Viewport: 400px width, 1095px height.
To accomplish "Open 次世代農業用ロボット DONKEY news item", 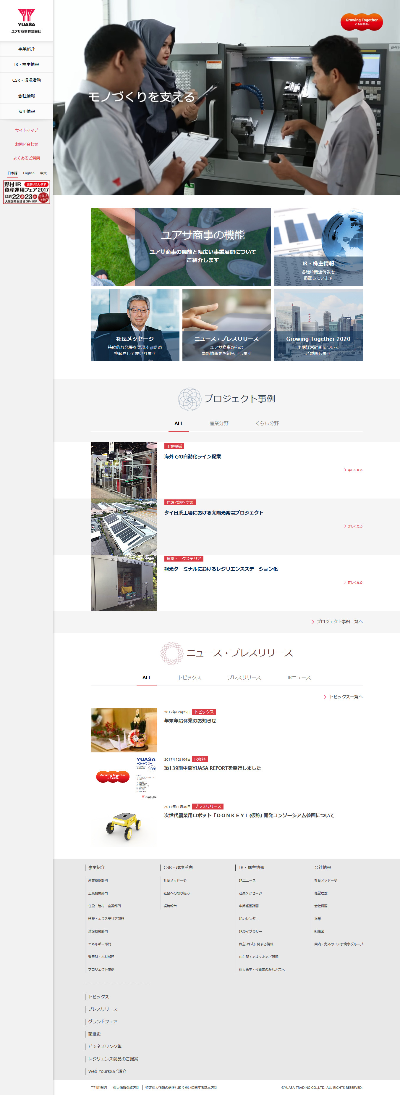I will point(249,815).
